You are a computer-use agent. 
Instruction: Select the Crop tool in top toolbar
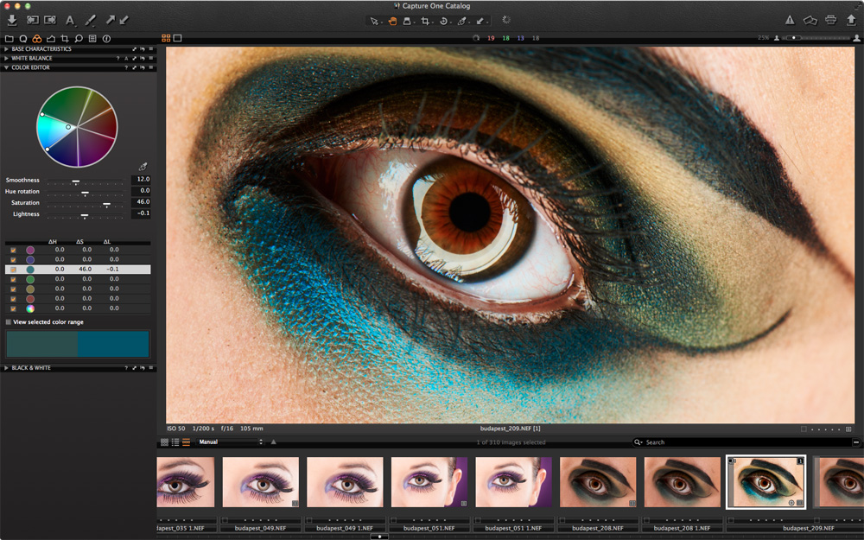(425, 20)
